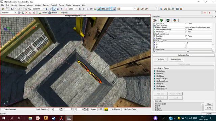Constrain movement to Y axis
This screenshot has width=216, height=121.
(x=84, y=9)
